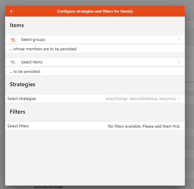Go back using the header arrow icon
The height and width of the screenshot is (189, 194).
(12, 11)
